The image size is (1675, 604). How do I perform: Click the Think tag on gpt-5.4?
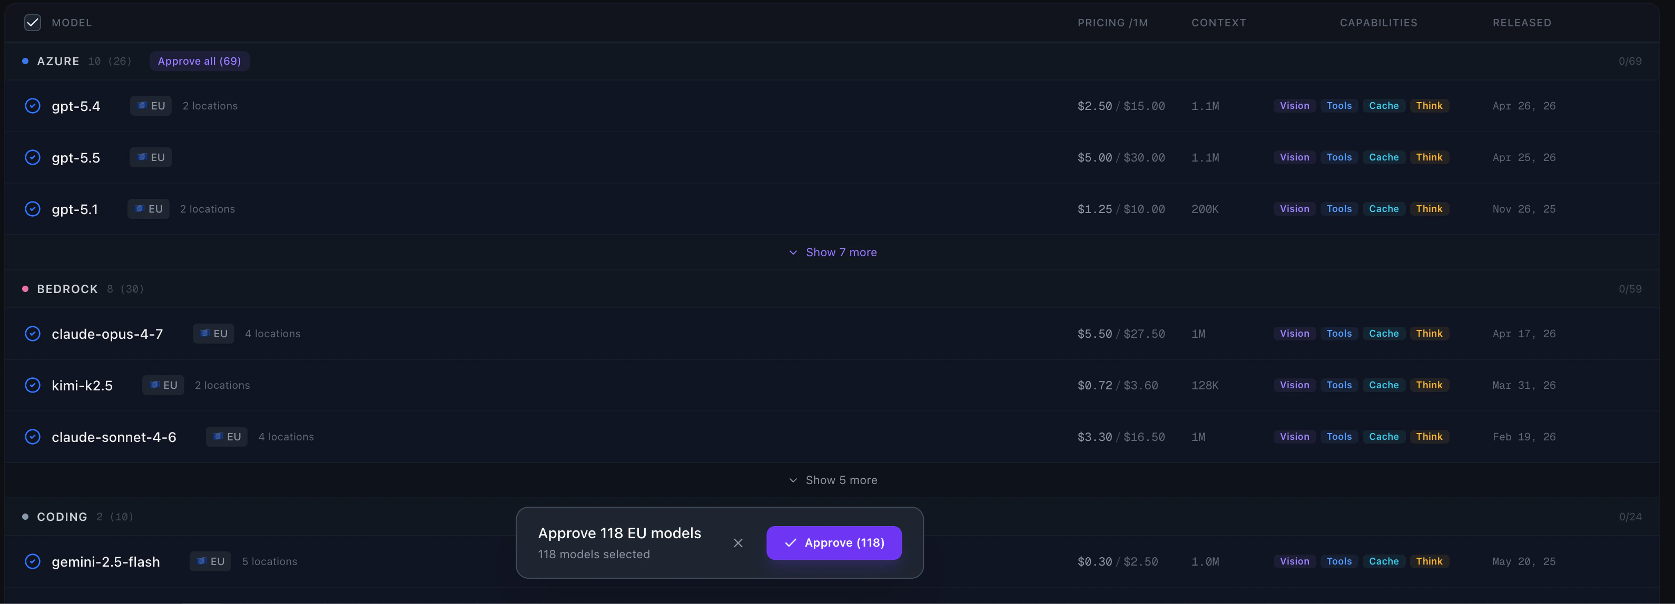tap(1429, 106)
